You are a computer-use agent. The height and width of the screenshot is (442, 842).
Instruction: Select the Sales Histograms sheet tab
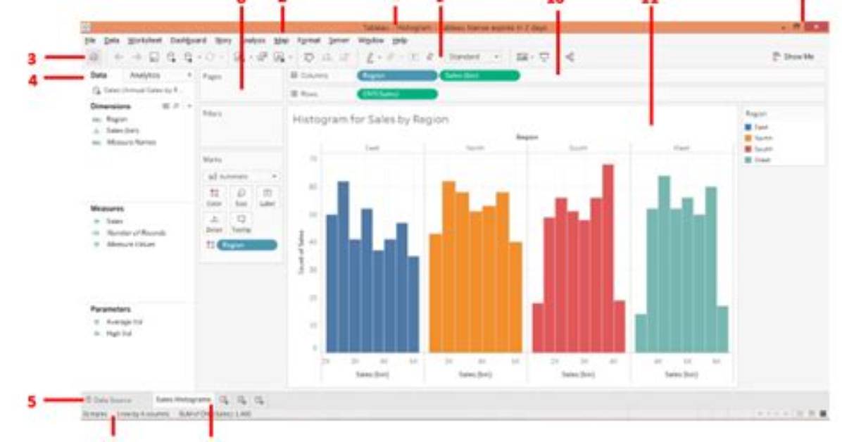[x=182, y=400]
